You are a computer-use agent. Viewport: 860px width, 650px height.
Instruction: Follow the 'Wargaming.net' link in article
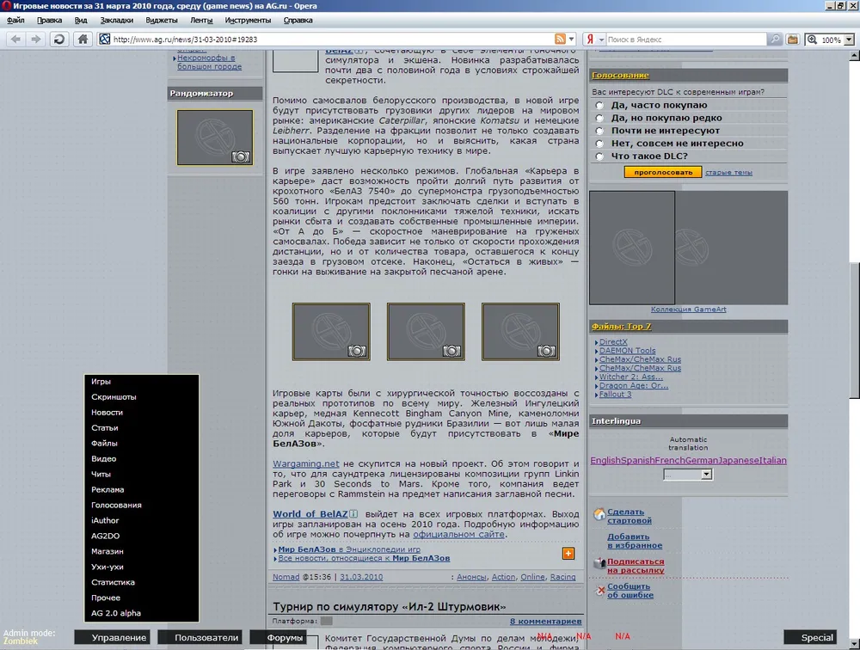click(306, 463)
